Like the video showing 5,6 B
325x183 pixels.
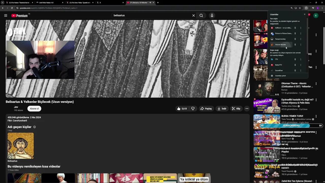click(x=182, y=109)
